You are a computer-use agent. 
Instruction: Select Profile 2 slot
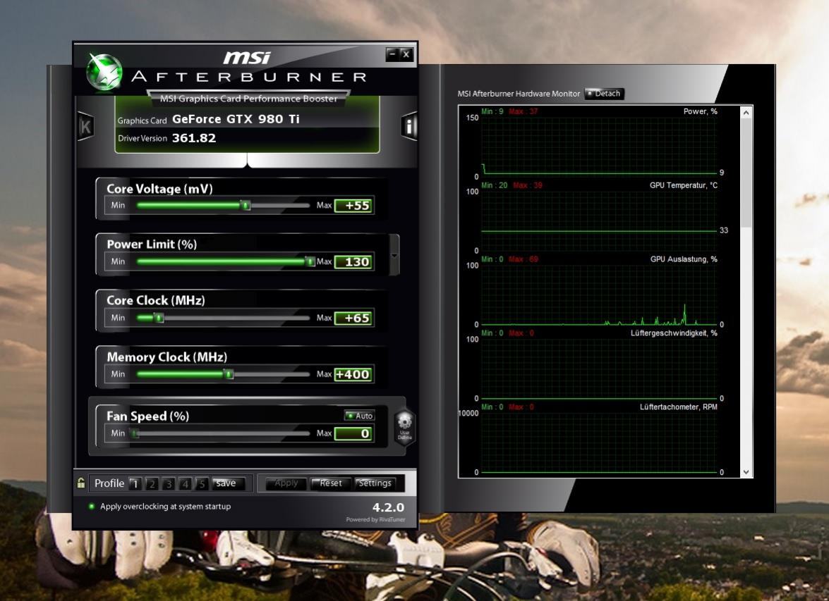coord(152,483)
